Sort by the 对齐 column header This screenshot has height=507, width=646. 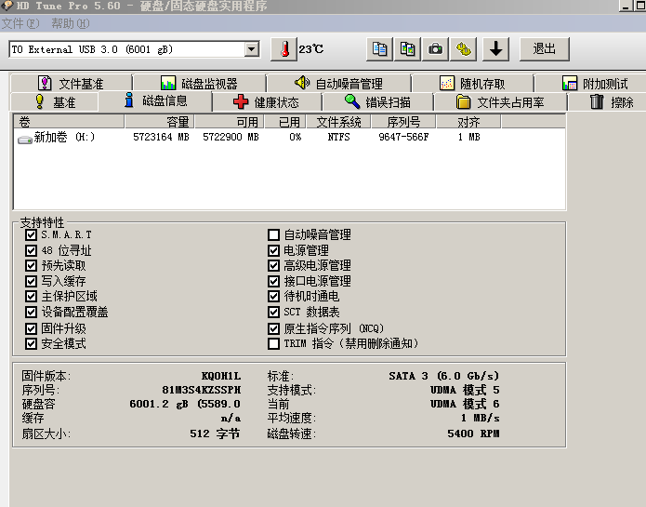point(468,122)
